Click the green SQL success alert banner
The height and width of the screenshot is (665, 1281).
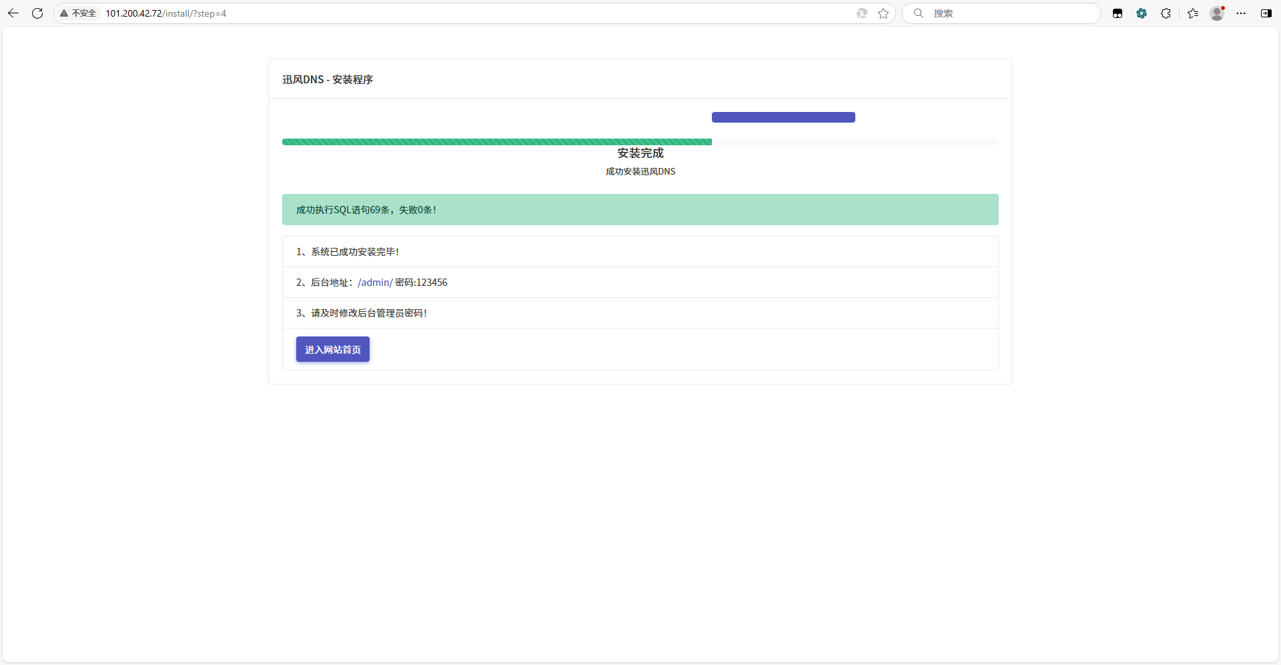640,210
